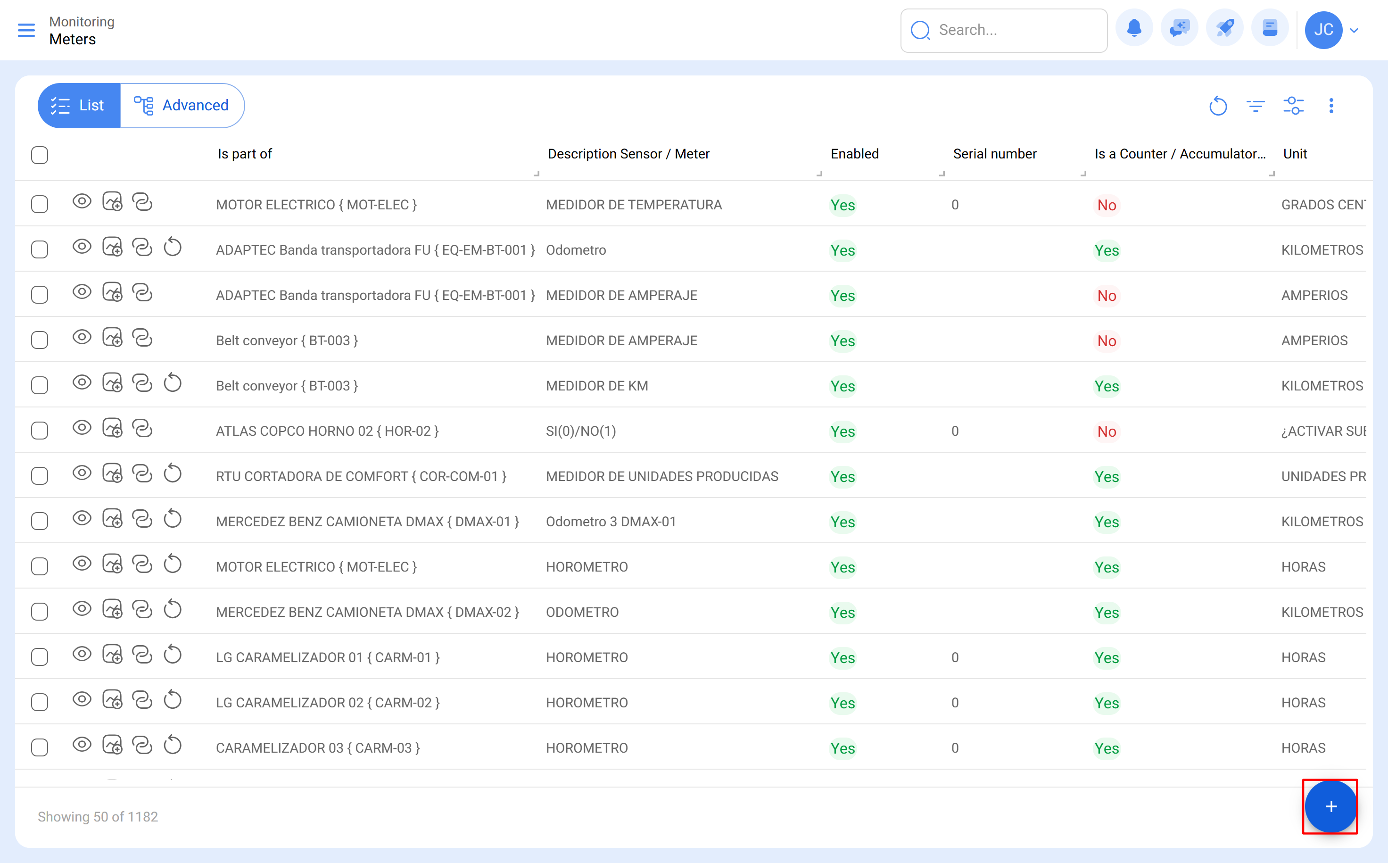The image size is (1388, 863).
Task: Click the blue plus button to add a meter
Action: [x=1331, y=806]
